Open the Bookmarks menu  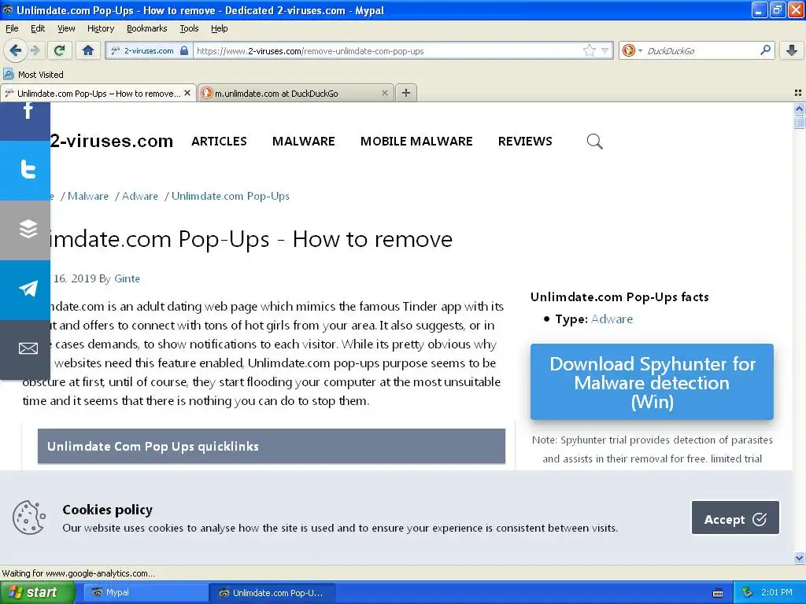(x=147, y=29)
